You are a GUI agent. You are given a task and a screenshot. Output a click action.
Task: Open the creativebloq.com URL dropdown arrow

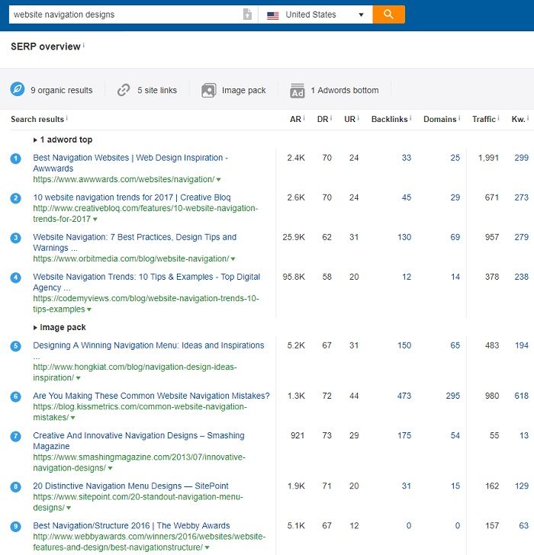tap(95, 220)
